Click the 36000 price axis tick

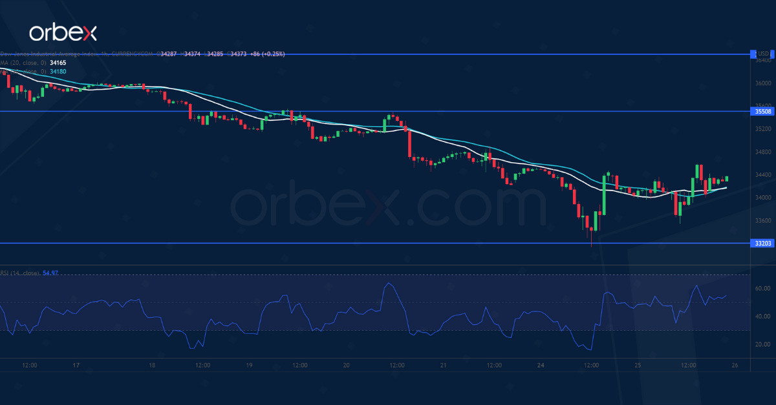click(763, 83)
